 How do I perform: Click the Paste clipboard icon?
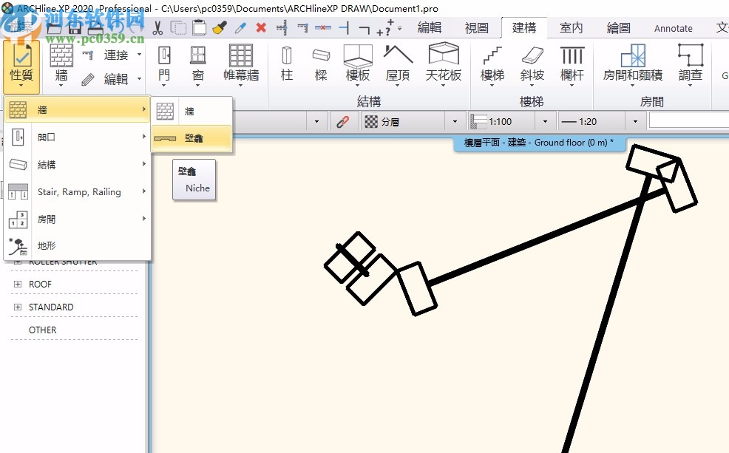tap(199, 28)
